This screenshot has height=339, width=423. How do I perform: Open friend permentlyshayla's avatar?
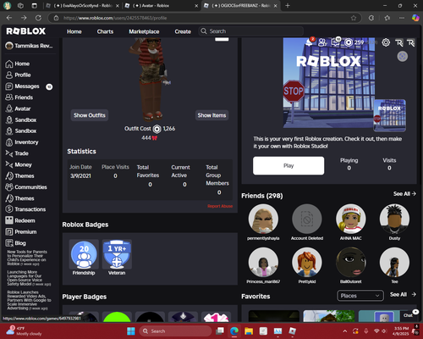pyautogui.click(x=263, y=220)
